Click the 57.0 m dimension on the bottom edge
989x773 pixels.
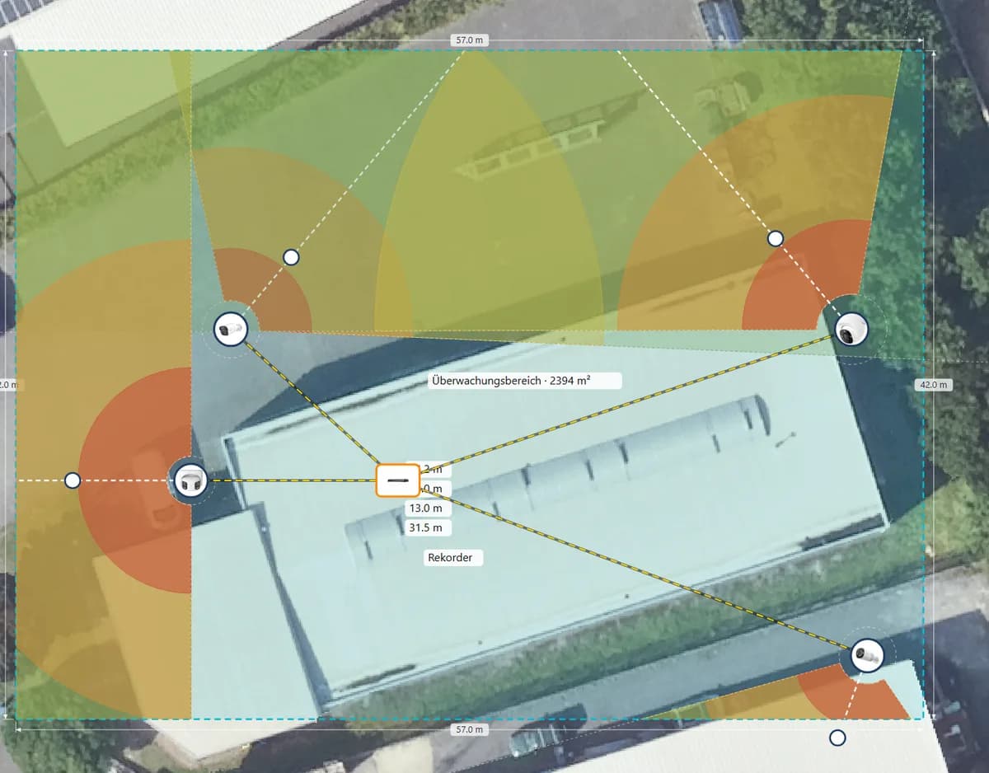coord(469,730)
